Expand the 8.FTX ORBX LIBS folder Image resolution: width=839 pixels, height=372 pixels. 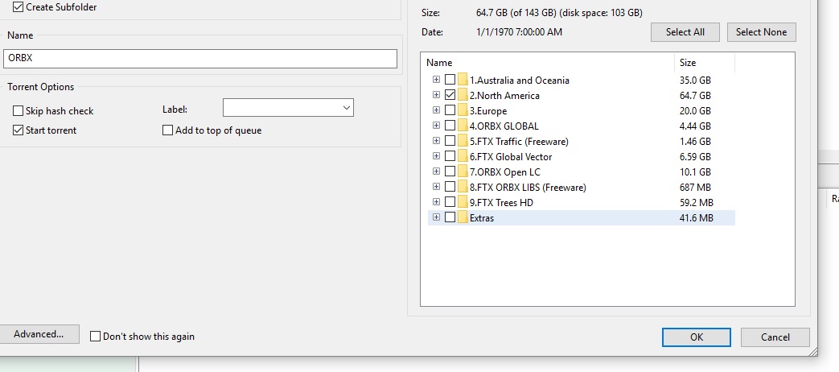point(436,186)
